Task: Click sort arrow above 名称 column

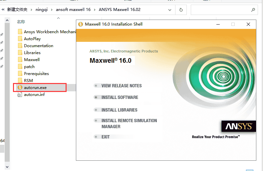Action: click(58, 18)
